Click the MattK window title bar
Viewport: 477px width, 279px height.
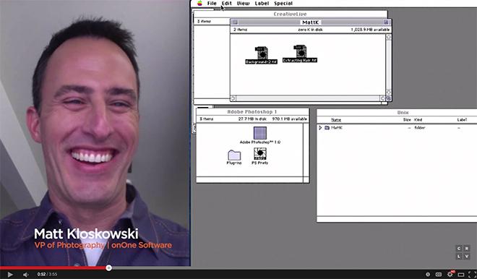tap(311, 22)
